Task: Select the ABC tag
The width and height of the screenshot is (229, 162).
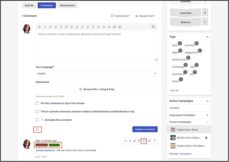Action: pos(192,67)
